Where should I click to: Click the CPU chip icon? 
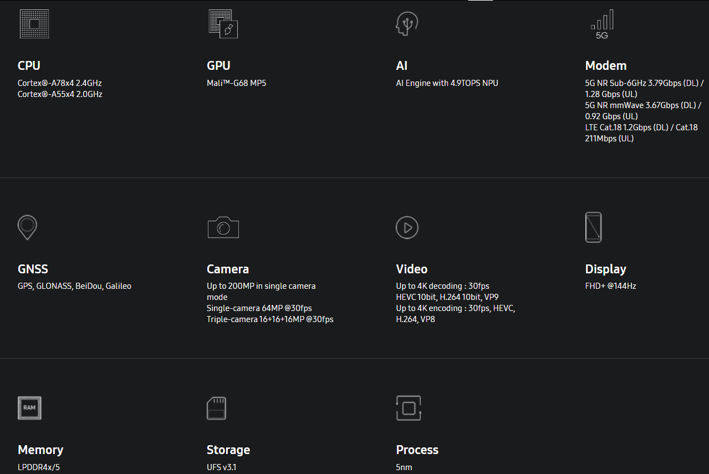[34, 24]
